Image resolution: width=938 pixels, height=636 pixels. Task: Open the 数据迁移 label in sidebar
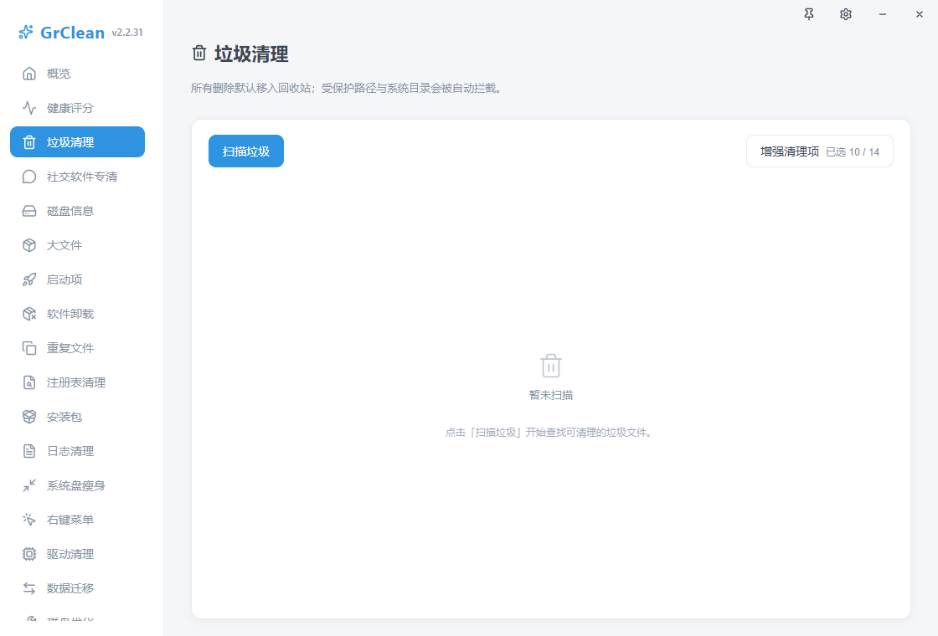pyautogui.click(x=70, y=588)
